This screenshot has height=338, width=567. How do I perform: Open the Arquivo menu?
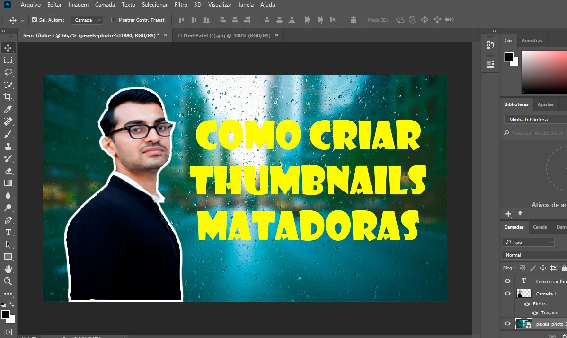31,5
